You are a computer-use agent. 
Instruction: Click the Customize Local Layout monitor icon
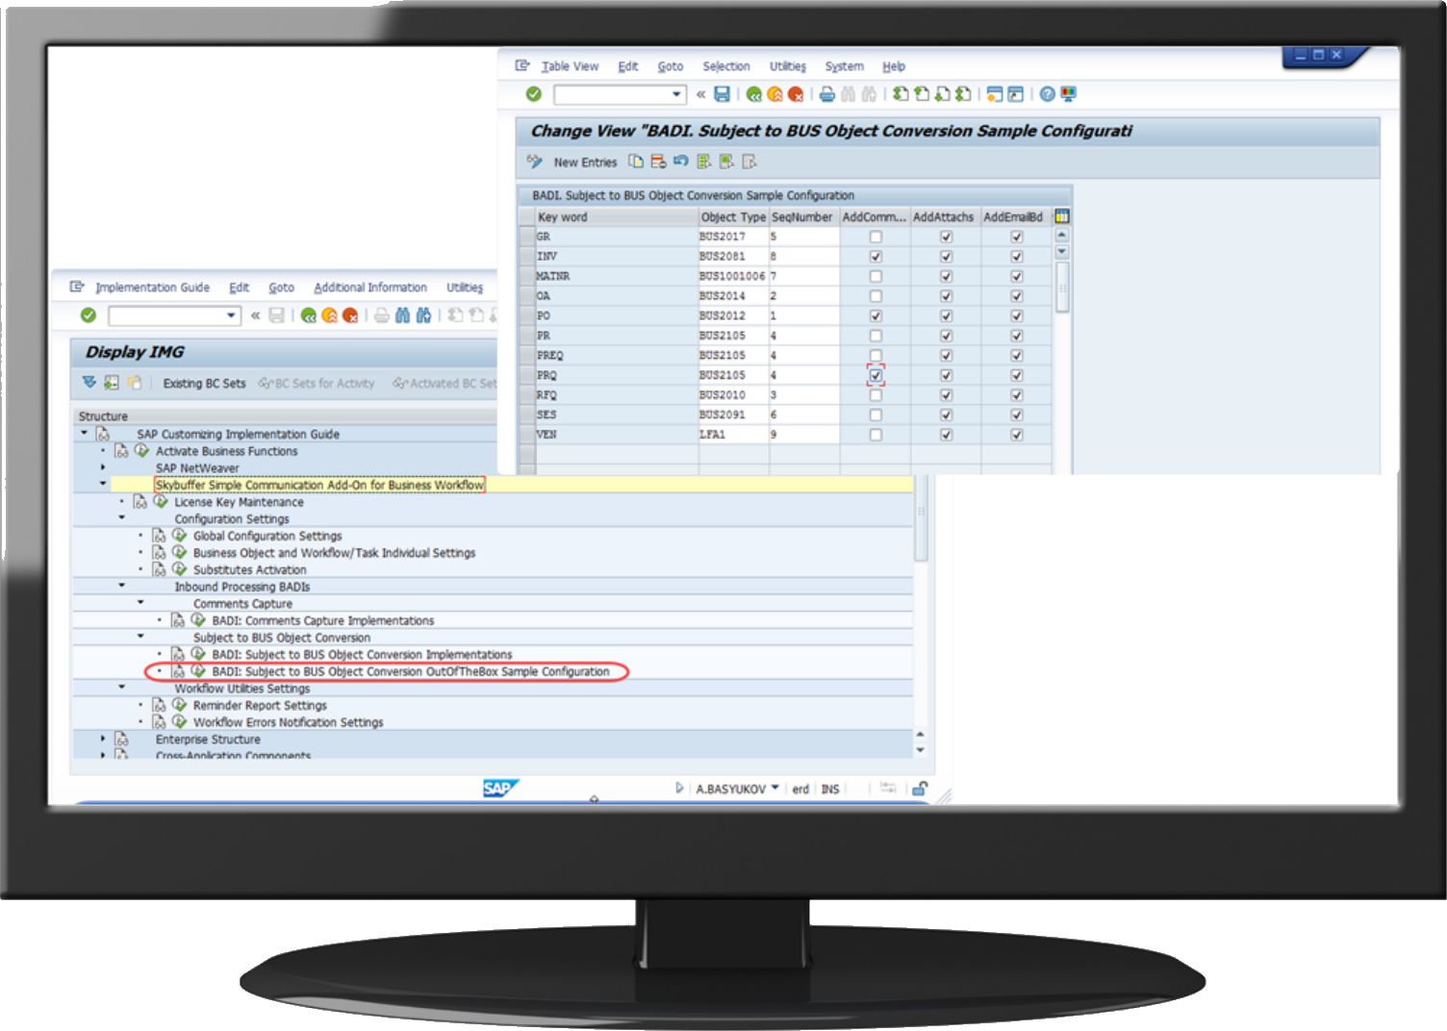[x=1068, y=94]
